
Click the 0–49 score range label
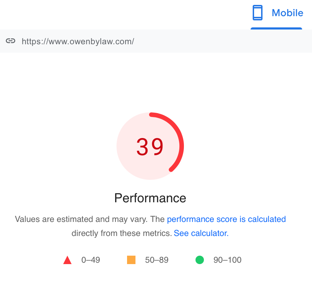tap(91, 260)
